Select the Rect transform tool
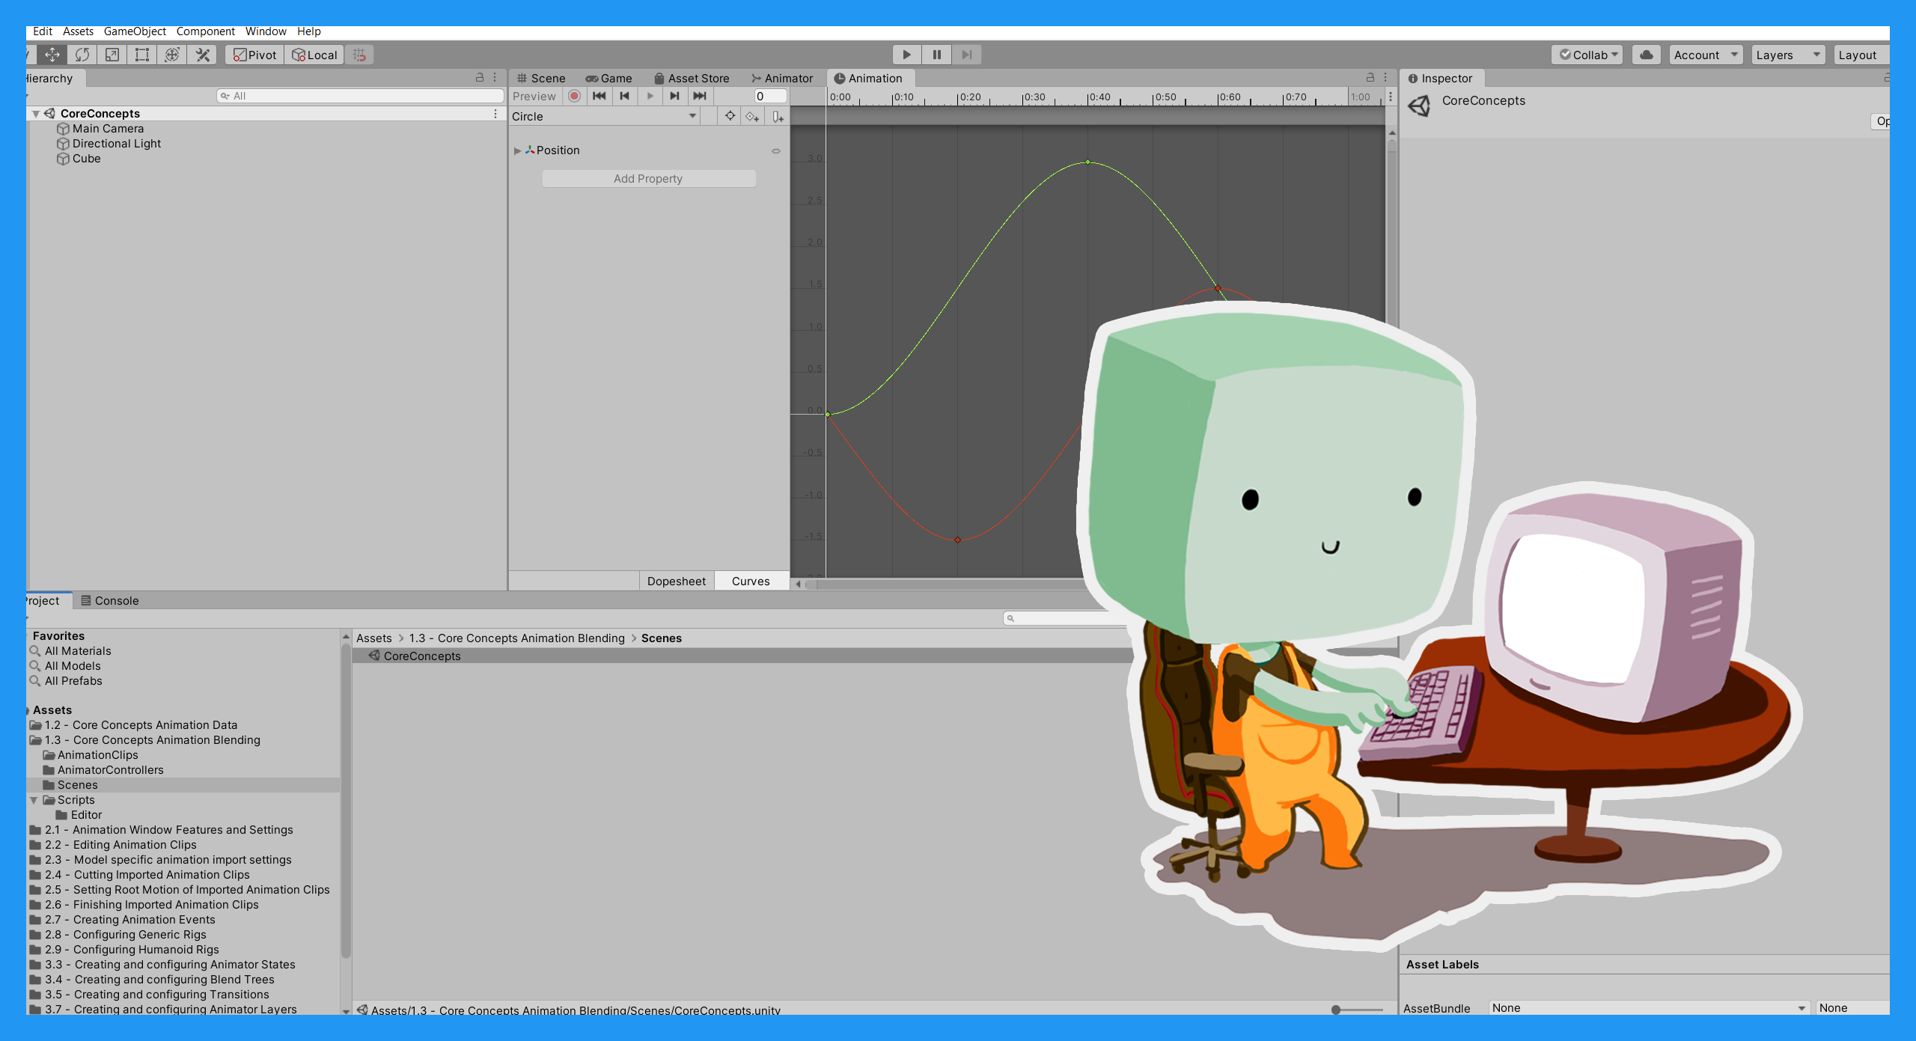This screenshot has height=1041, width=1916. click(142, 55)
